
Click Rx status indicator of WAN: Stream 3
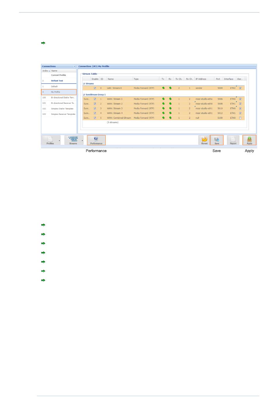click(x=170, y=108)
